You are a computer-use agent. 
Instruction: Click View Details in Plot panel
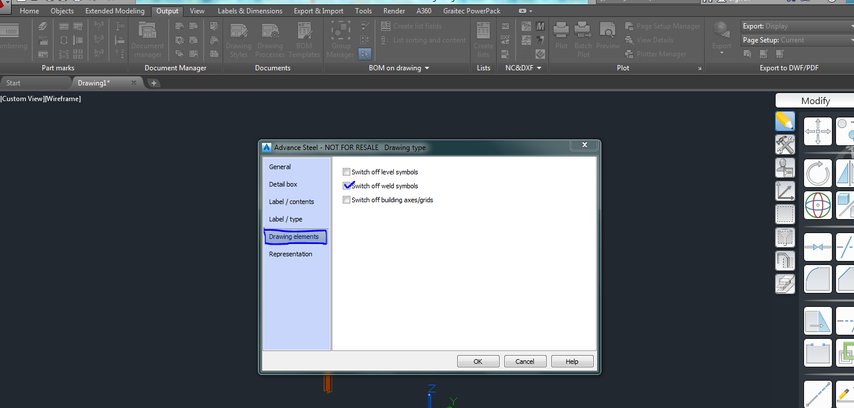pos(649,40)
